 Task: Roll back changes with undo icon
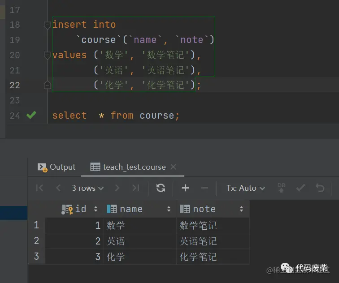[320, 188]
